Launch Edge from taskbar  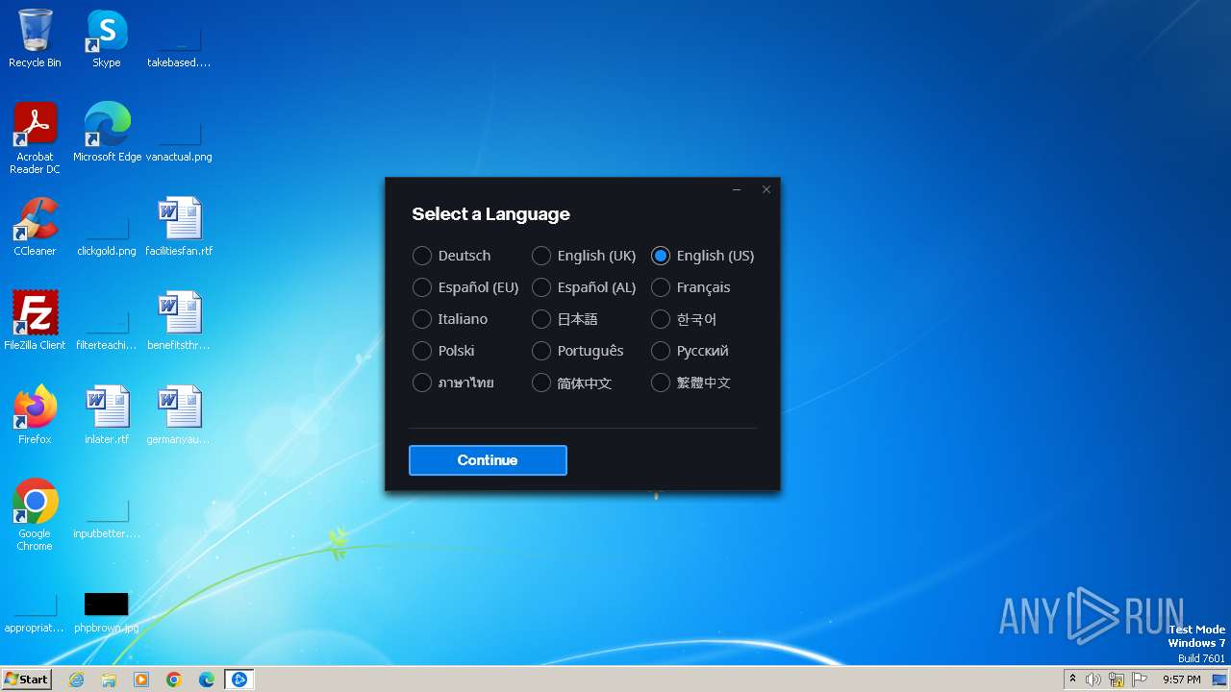tap(207, 680)
